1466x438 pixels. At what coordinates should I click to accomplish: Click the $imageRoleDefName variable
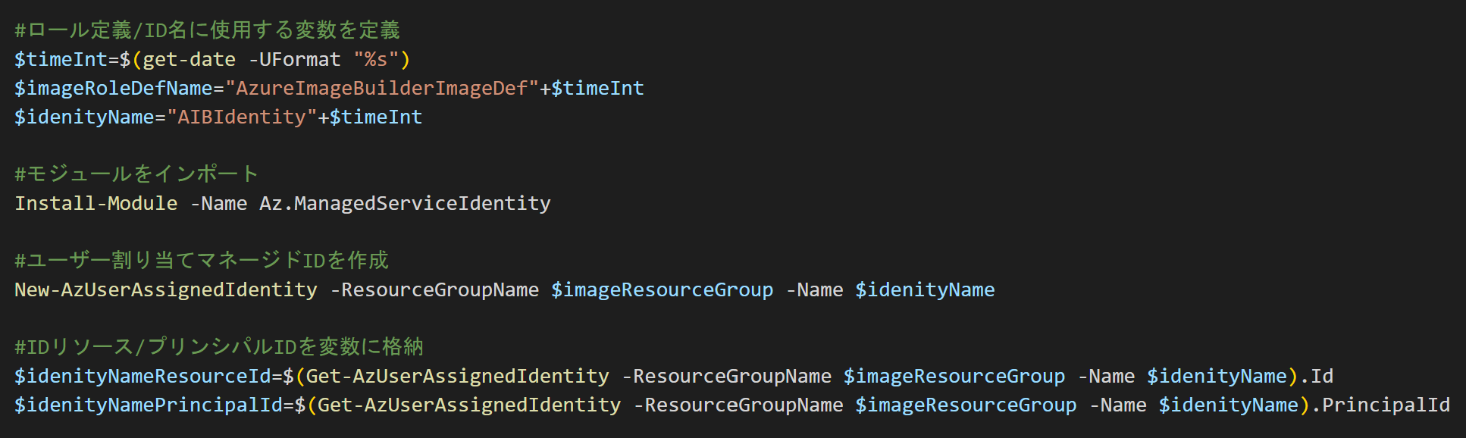[x=114, y=88]
